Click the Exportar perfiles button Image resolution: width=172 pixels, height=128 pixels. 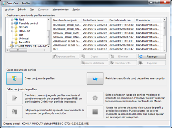coord(66,56)
